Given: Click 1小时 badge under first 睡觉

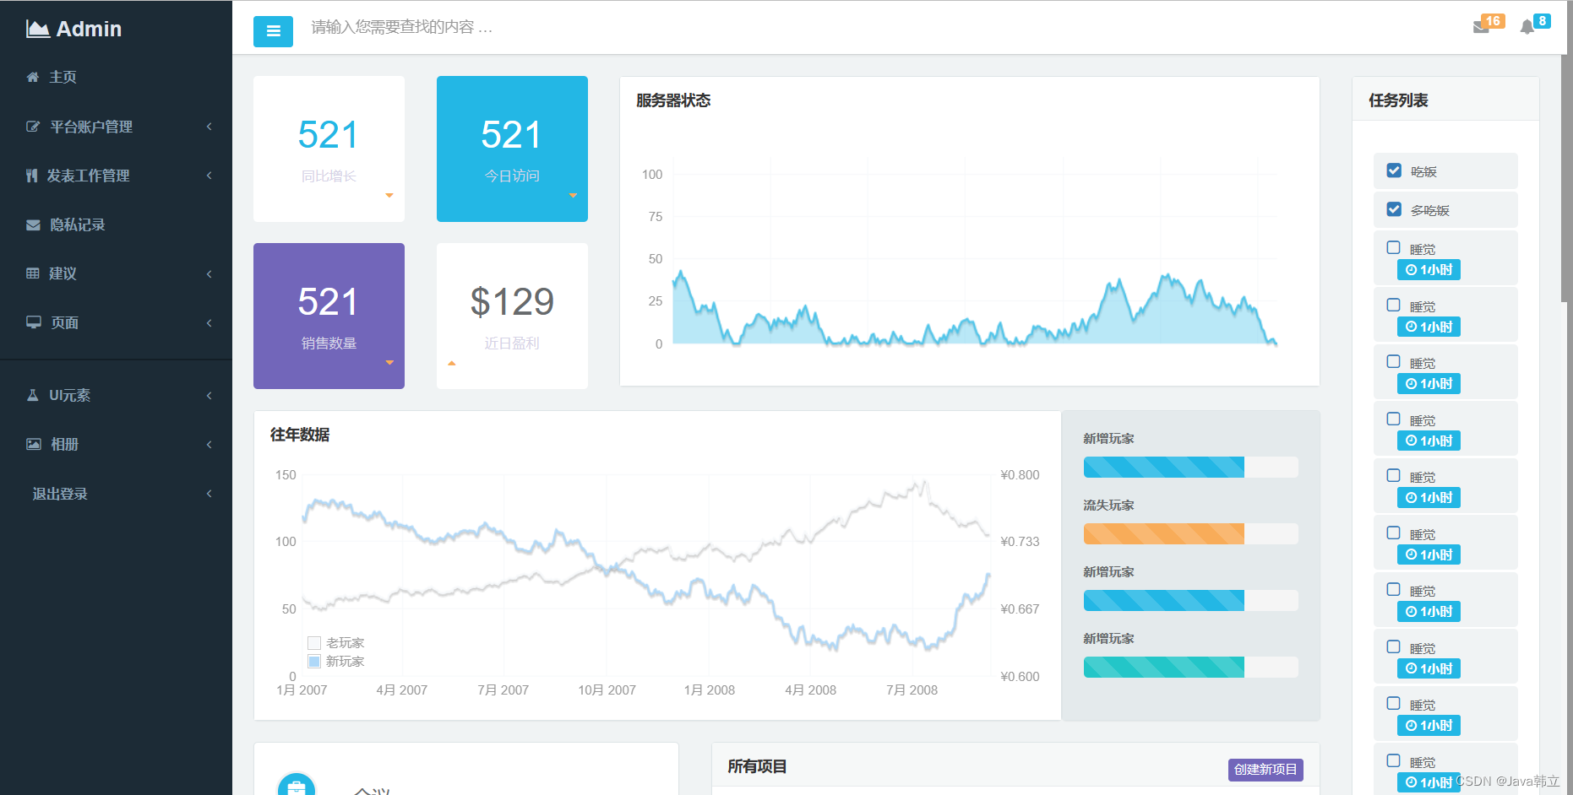Looking at the screenshot, I should pos(1429,270).
